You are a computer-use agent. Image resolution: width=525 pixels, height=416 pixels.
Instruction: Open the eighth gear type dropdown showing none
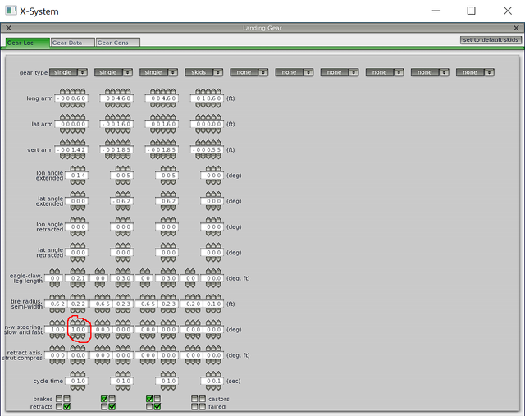click(385, 72)
